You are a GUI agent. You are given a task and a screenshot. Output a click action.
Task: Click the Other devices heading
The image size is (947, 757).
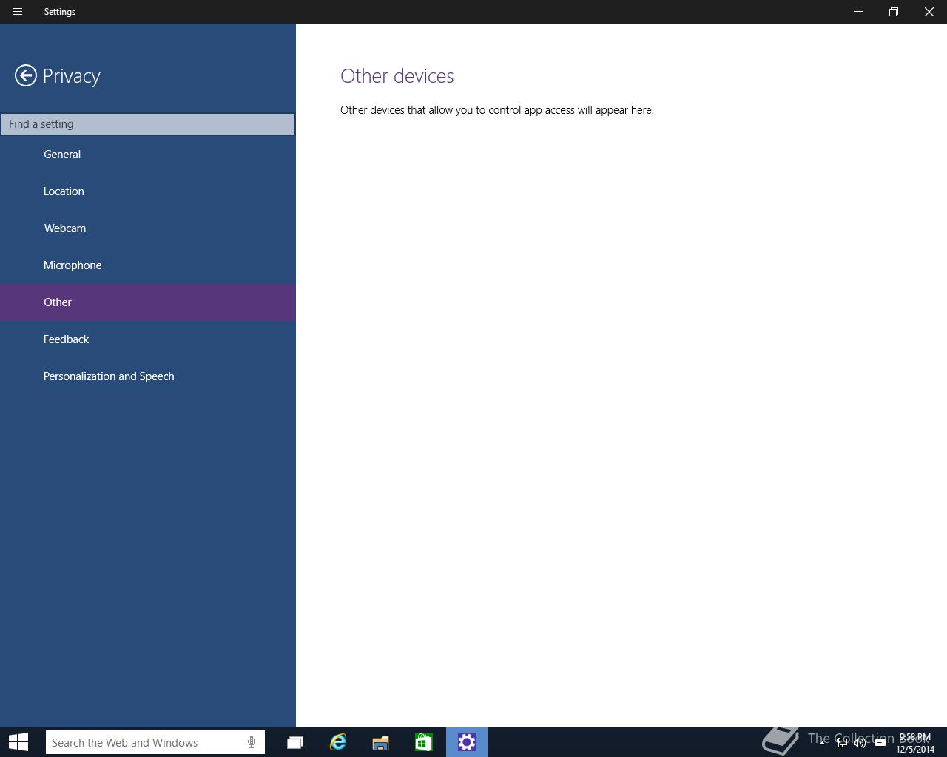coord(397,76)
